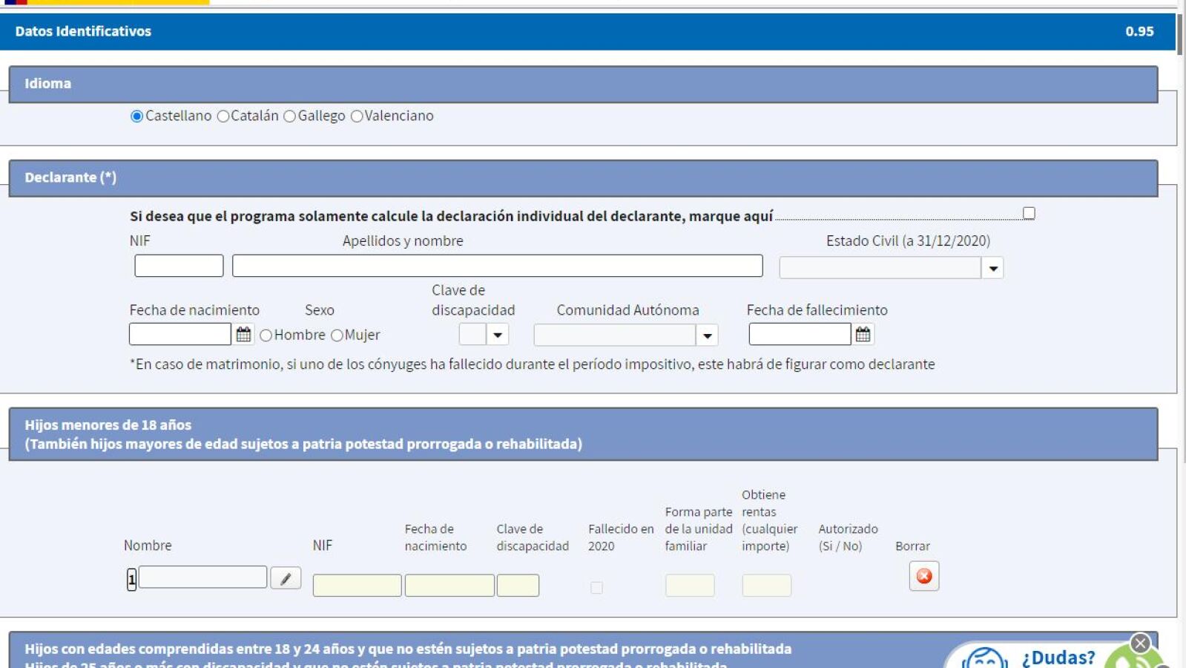Open the birth date calendar picker

[x=243, y=335]
